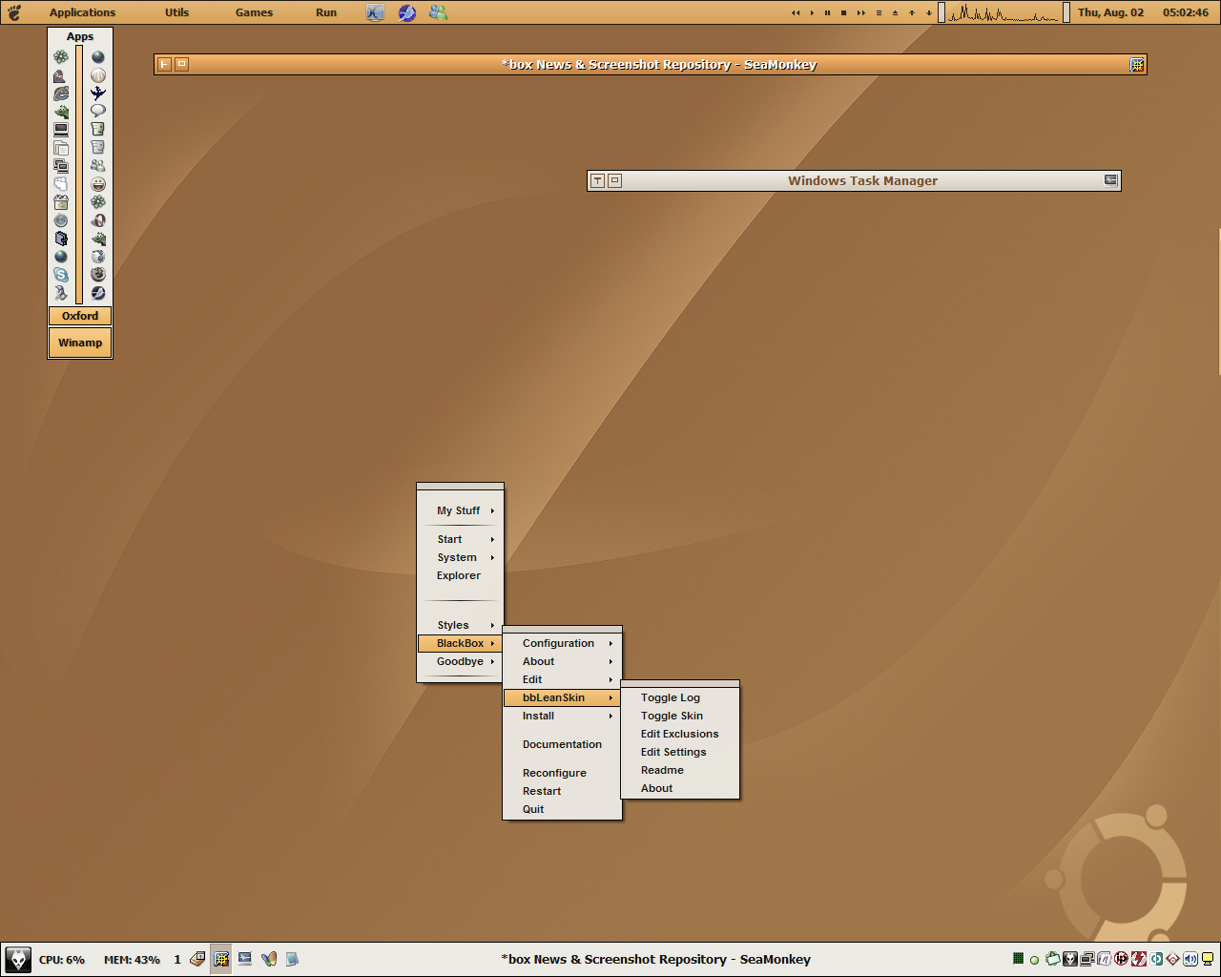
Task: Open Edit Settings in bbLeanSkin submenu
Action: [680, 752]
